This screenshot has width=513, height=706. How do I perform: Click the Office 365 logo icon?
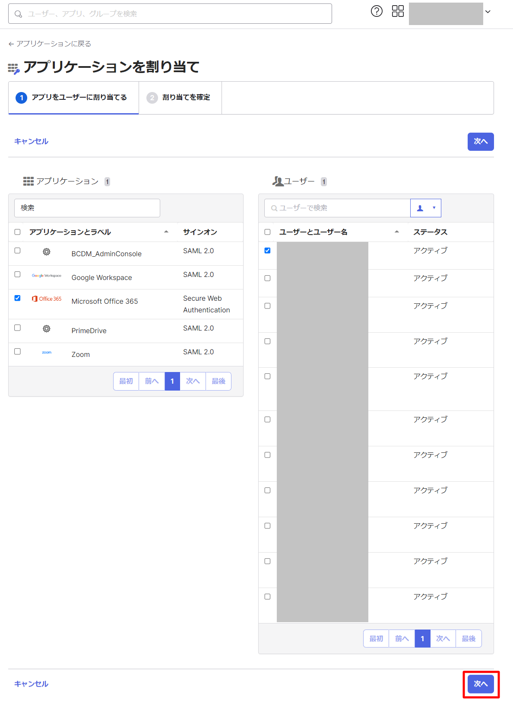pos(47,299)
